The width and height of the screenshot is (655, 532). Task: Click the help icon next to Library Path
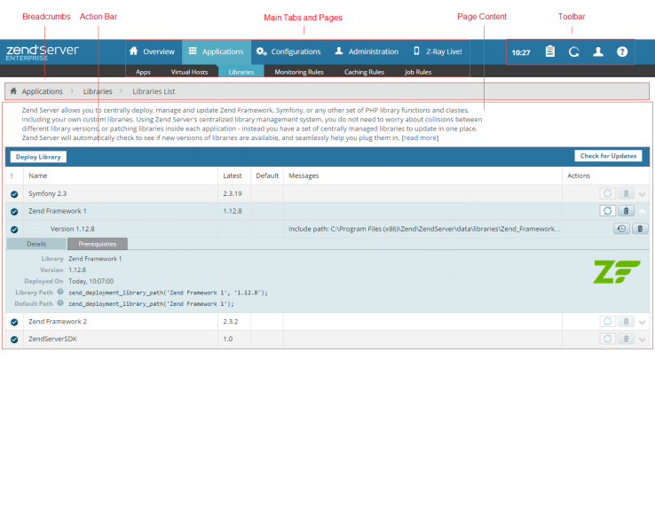[60, 292]
